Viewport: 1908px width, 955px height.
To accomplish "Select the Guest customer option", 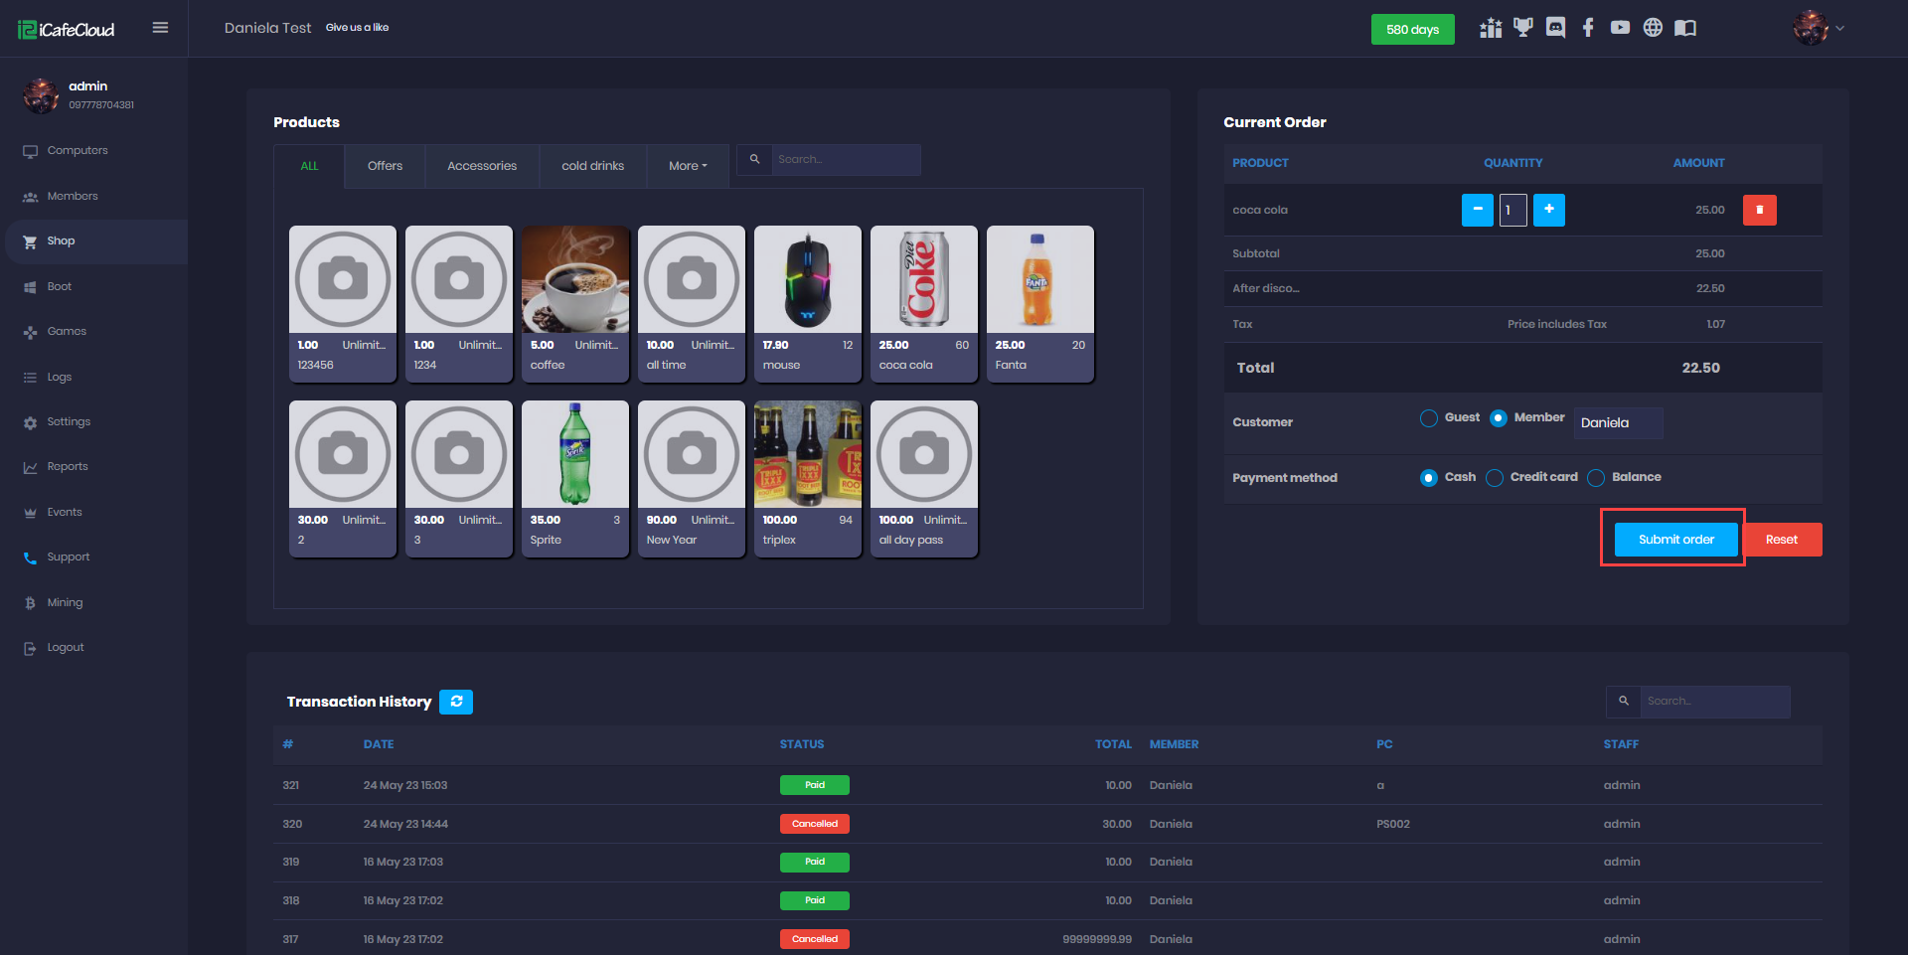I will [1429, 418].
